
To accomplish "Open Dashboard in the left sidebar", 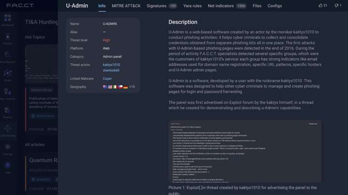I will [8, 20].
